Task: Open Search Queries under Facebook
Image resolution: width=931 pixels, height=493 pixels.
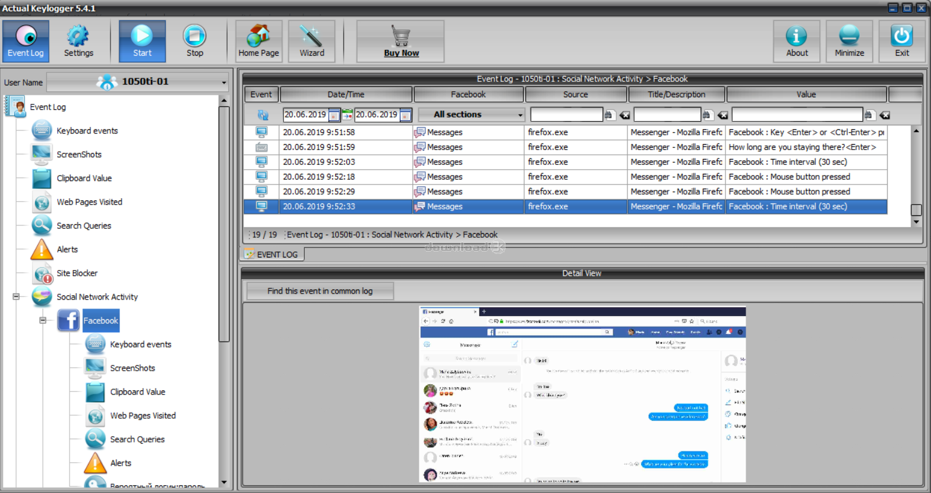Action: pos(137,439)
